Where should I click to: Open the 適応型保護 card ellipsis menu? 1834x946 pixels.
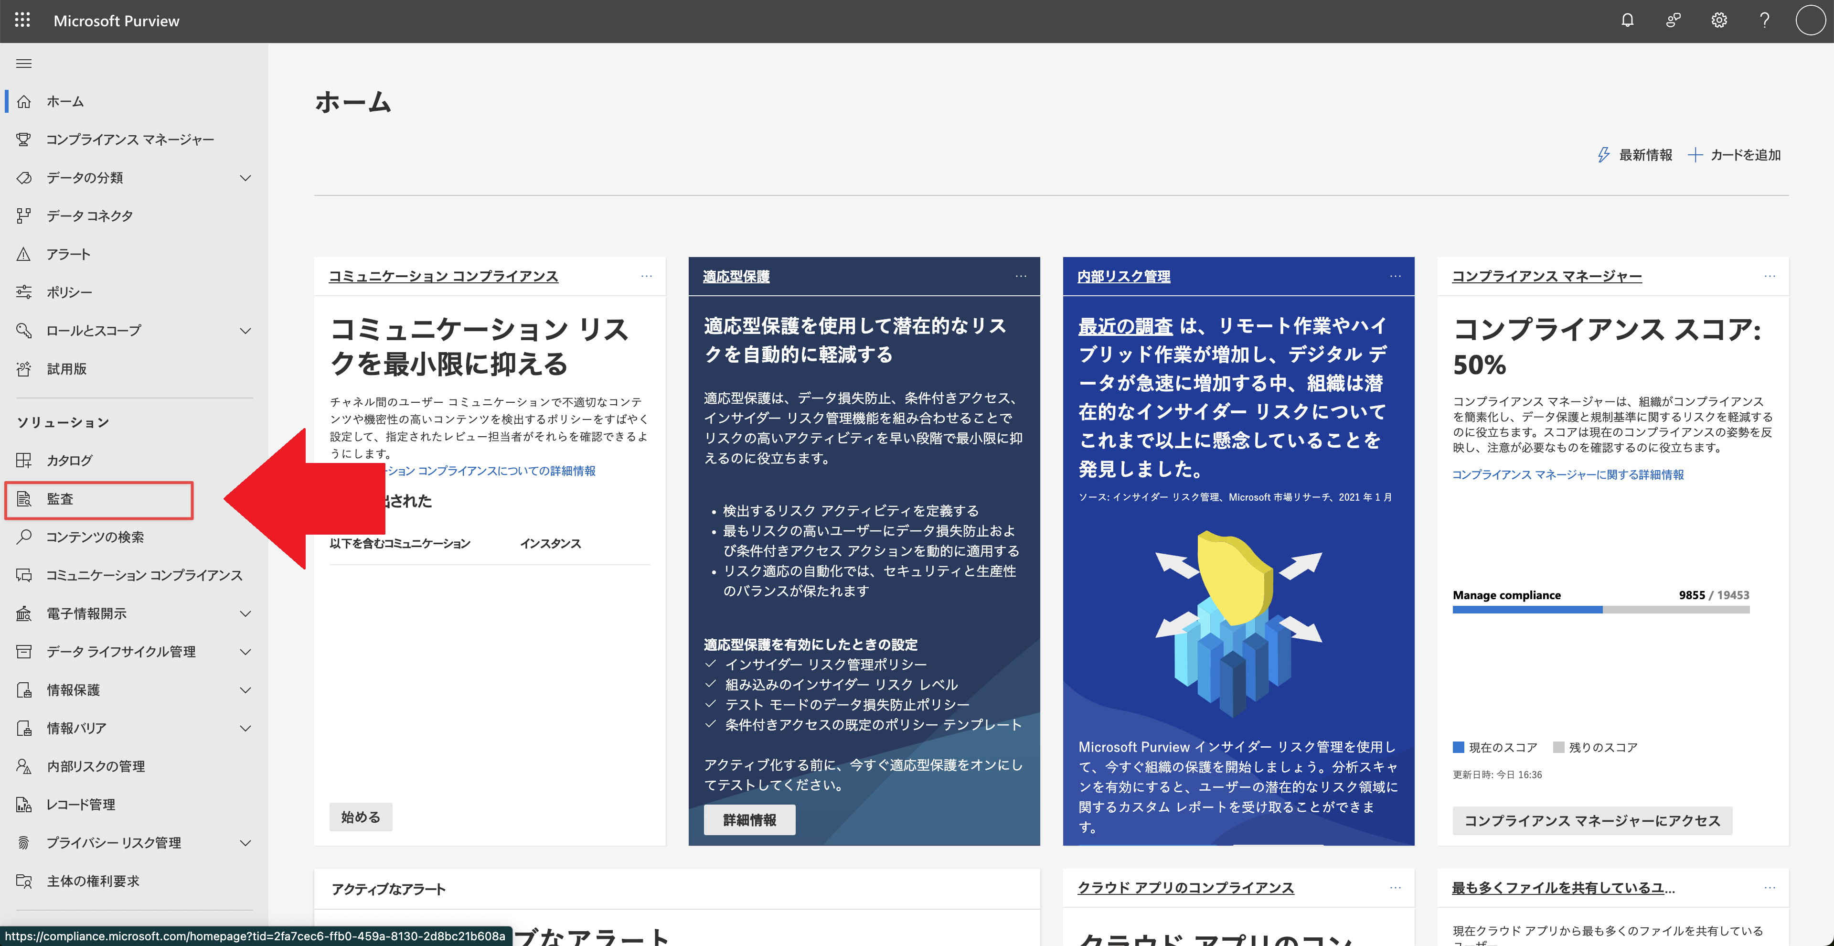1021,276
